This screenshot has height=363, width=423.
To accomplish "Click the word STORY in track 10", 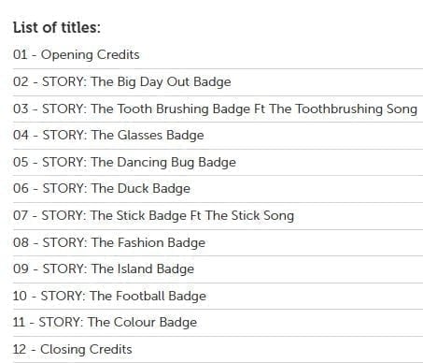I will click(x=63, y=296).
